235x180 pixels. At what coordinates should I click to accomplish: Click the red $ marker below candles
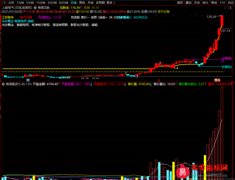click(x=159, y=80)
